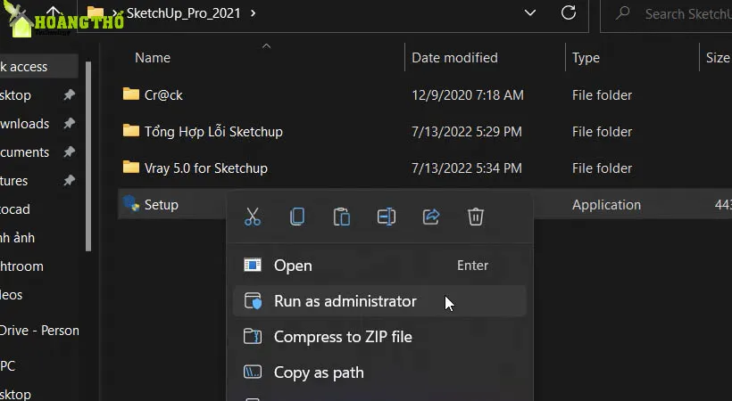The height and width of the screenshot is (401, 732).
Task: Open Lightroom folder in sidebar
Action: (x=21, y=266)
